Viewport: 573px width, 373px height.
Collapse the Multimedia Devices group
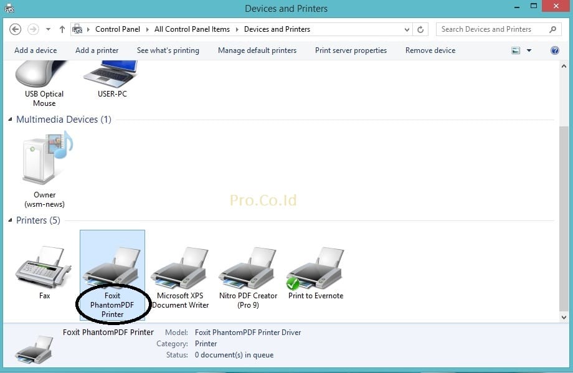click(x=10, y=119)
